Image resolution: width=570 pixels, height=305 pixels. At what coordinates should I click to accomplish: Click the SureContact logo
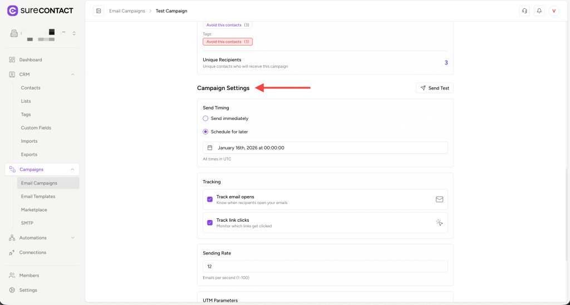pos(40,11)
